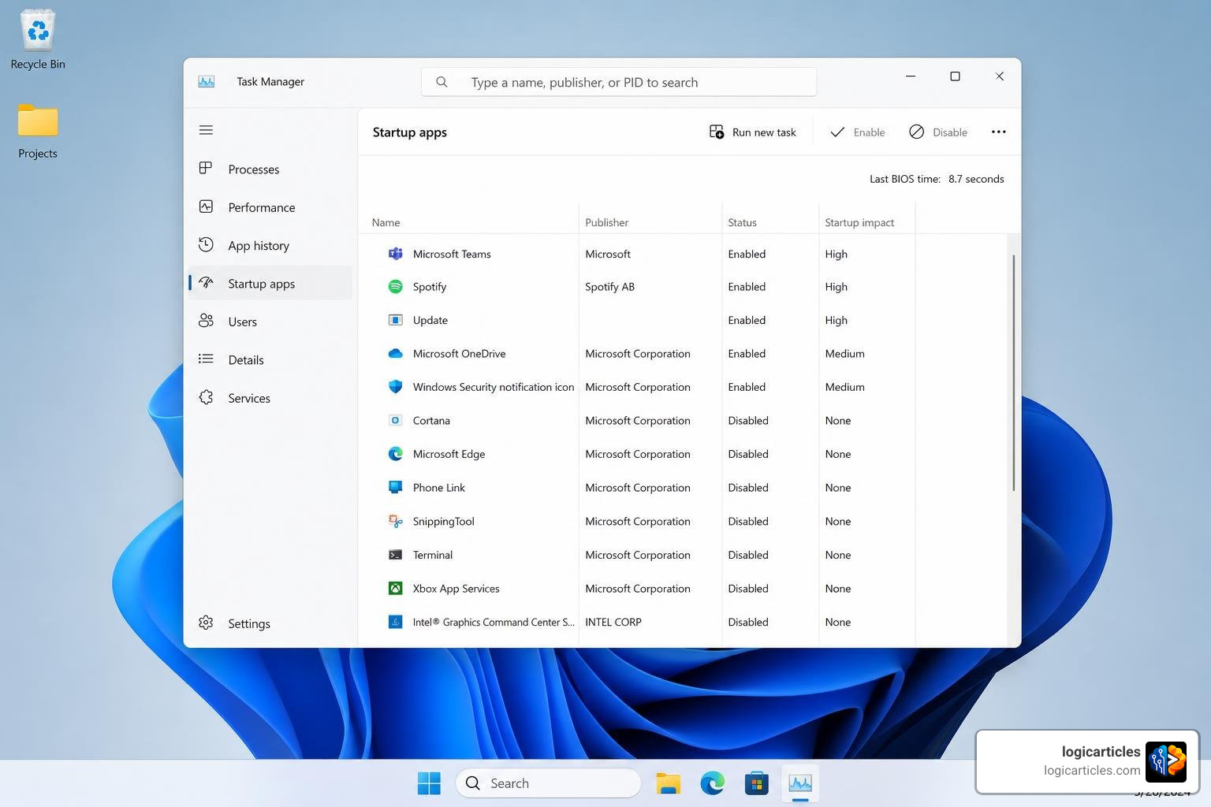Click the Startup apps gauge icon
The height and width of the screenshot is (807, 1211).
coord(206,282)
